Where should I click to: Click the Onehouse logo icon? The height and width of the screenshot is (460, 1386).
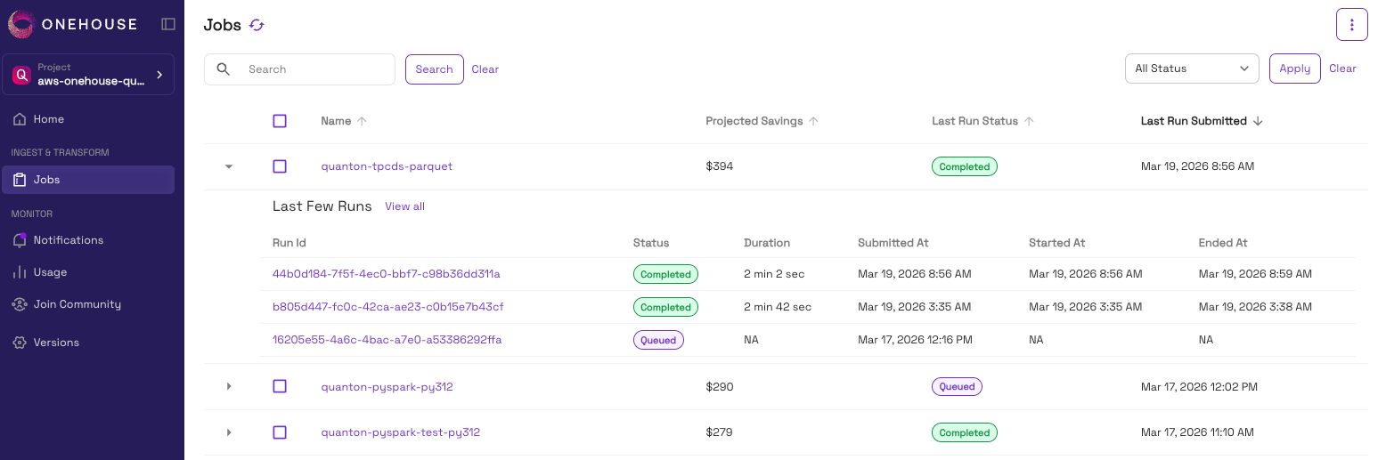[21, 24]
